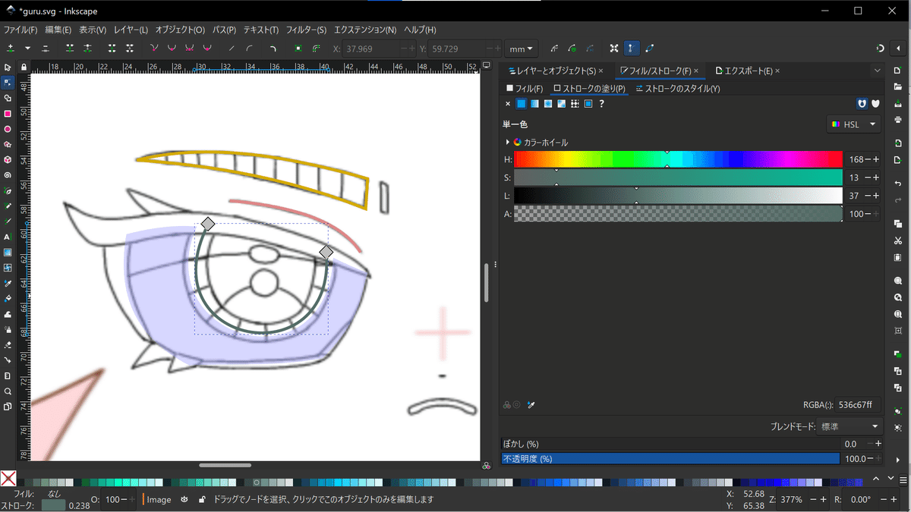
Task: Select the Text tool
Action: point(8,237)
